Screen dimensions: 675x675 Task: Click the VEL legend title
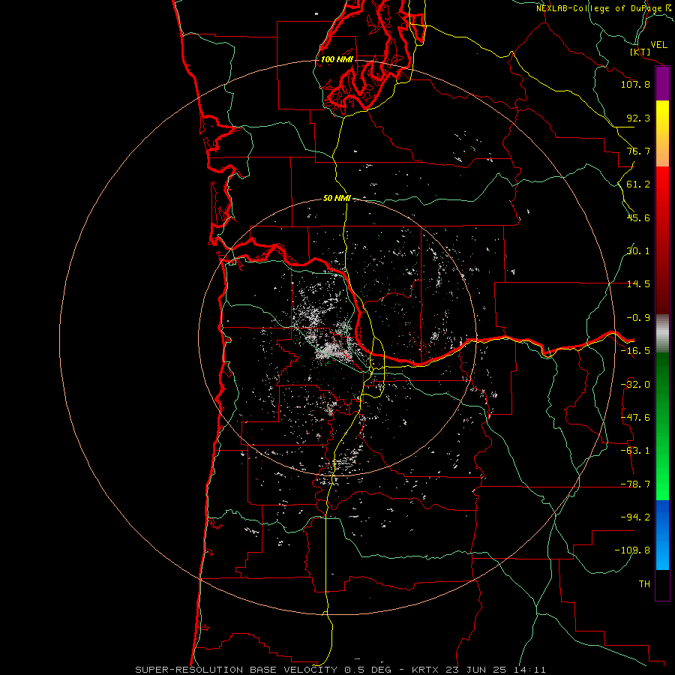(658, 44)
